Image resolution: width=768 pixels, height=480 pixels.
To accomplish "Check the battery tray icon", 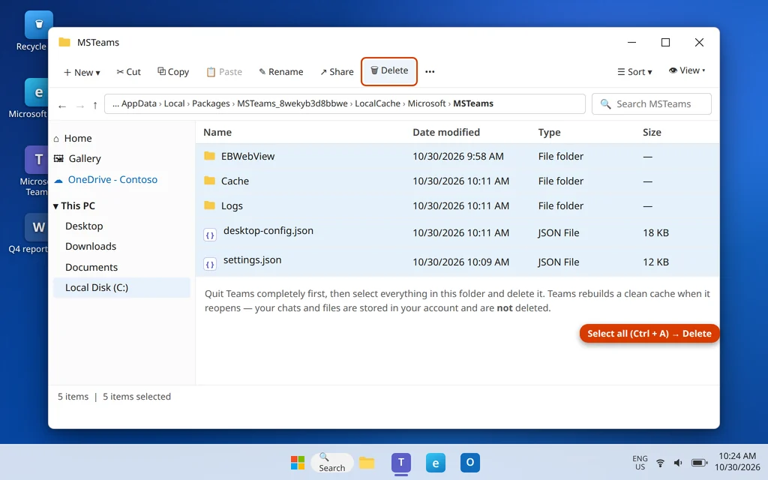I will 700,463.
